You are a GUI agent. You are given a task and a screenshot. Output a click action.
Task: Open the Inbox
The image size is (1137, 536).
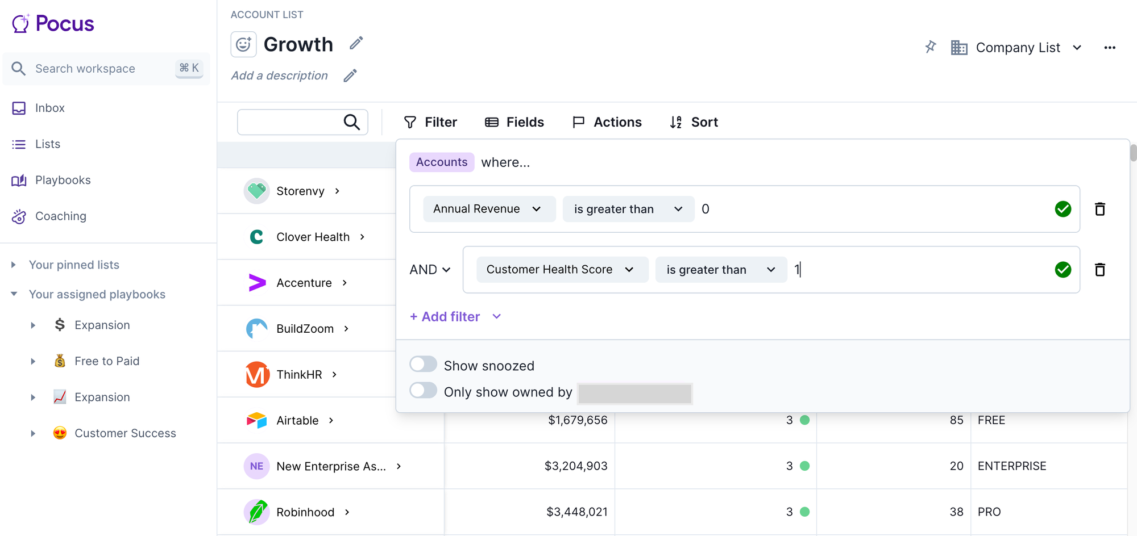coord(49,108)
